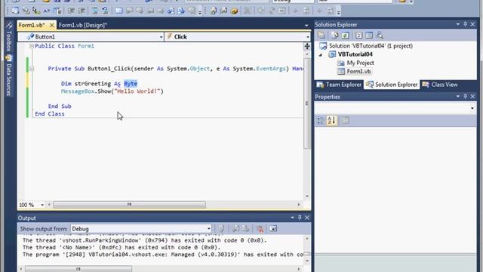Open the active document tab list dropdown
Viewport: 483px width, 272px height.
pos(306,25)
